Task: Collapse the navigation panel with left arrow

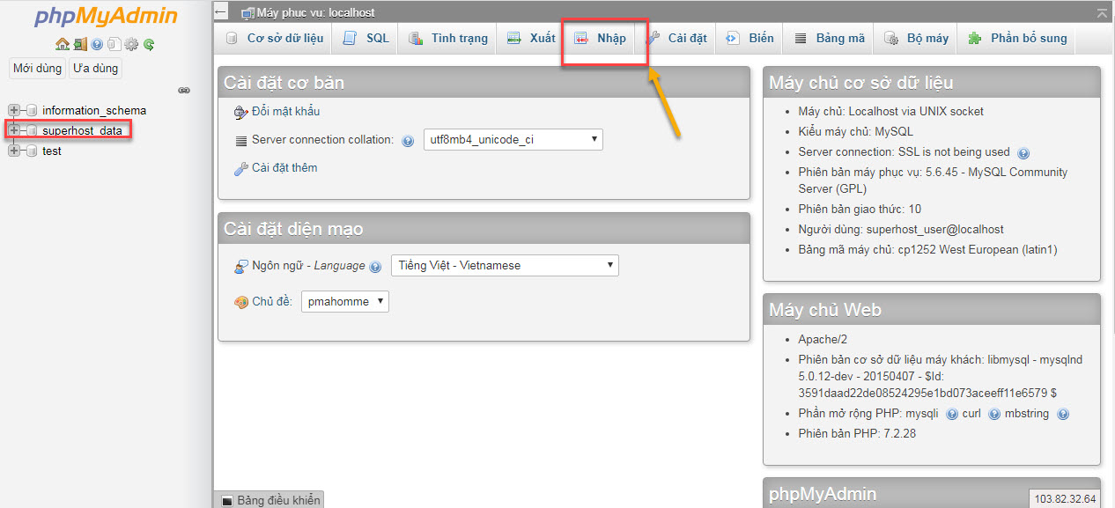Action: click(x=222, y=12)
